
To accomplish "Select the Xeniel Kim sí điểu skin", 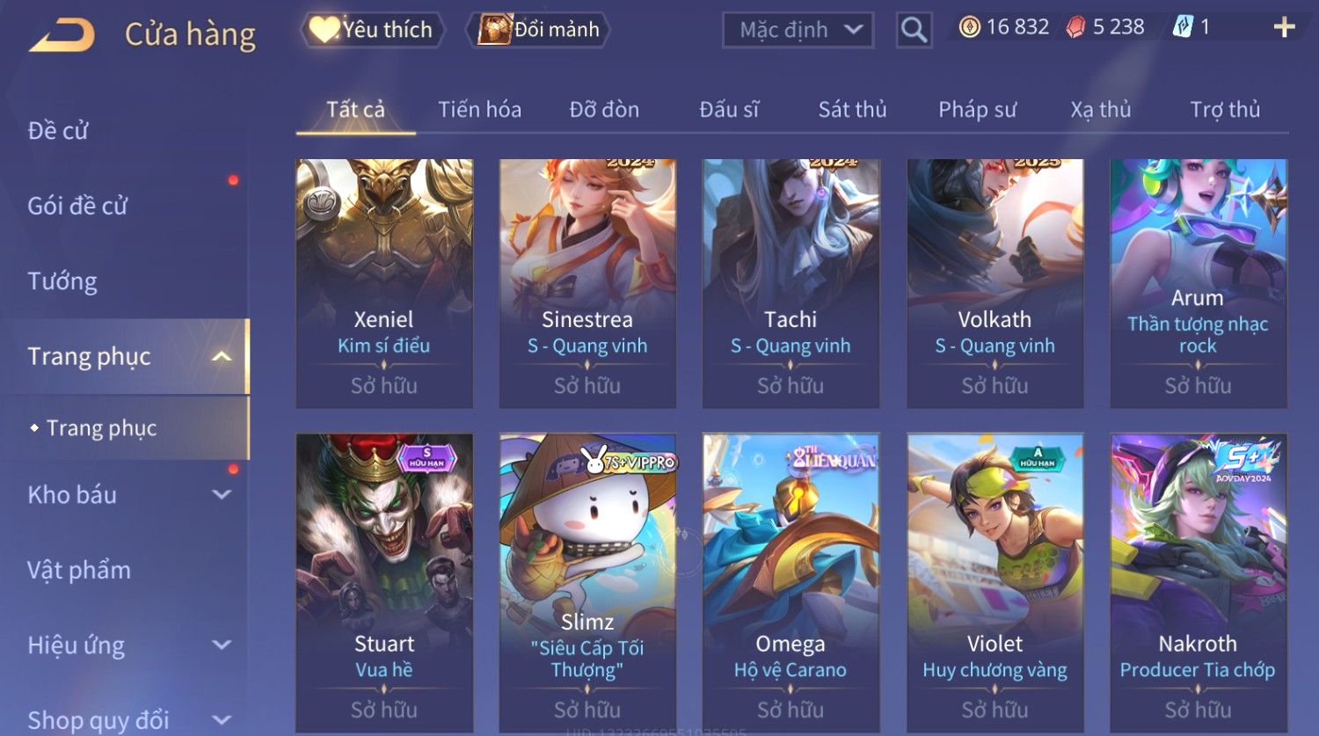I will pos(384,283).
